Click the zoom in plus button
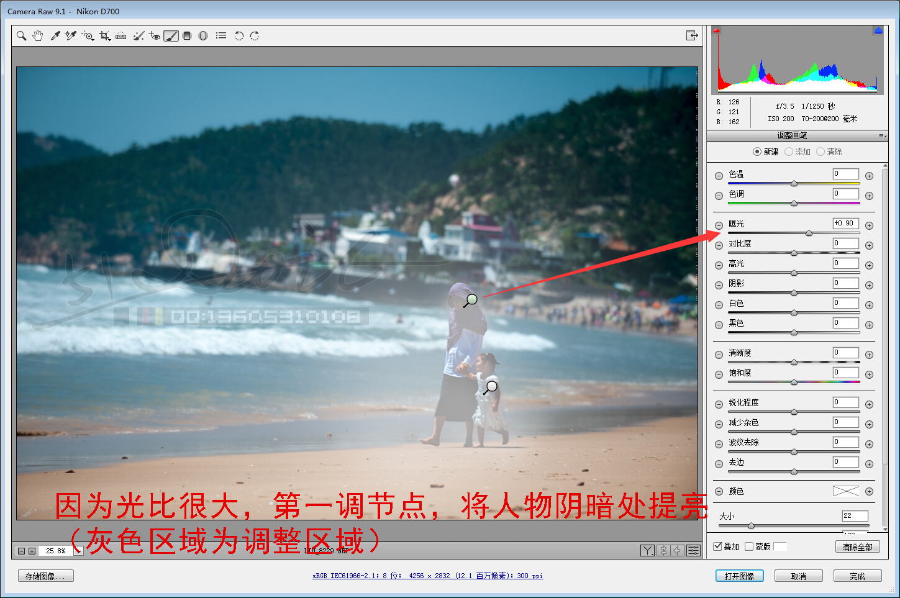Image resolution: width=900 pixels, height=598 pixels. (32, 551)
